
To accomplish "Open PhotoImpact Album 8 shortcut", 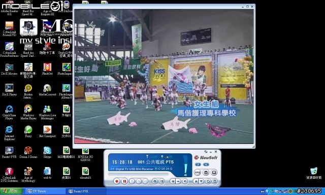I will (x=67, y=91).
